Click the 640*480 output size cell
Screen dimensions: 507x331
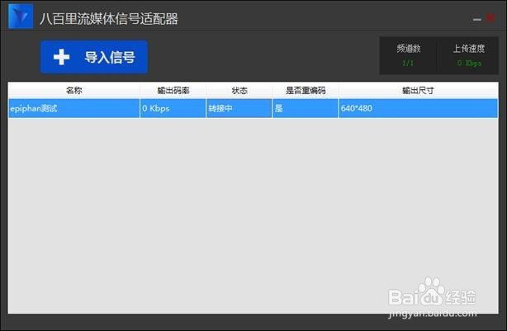[419, 108]
